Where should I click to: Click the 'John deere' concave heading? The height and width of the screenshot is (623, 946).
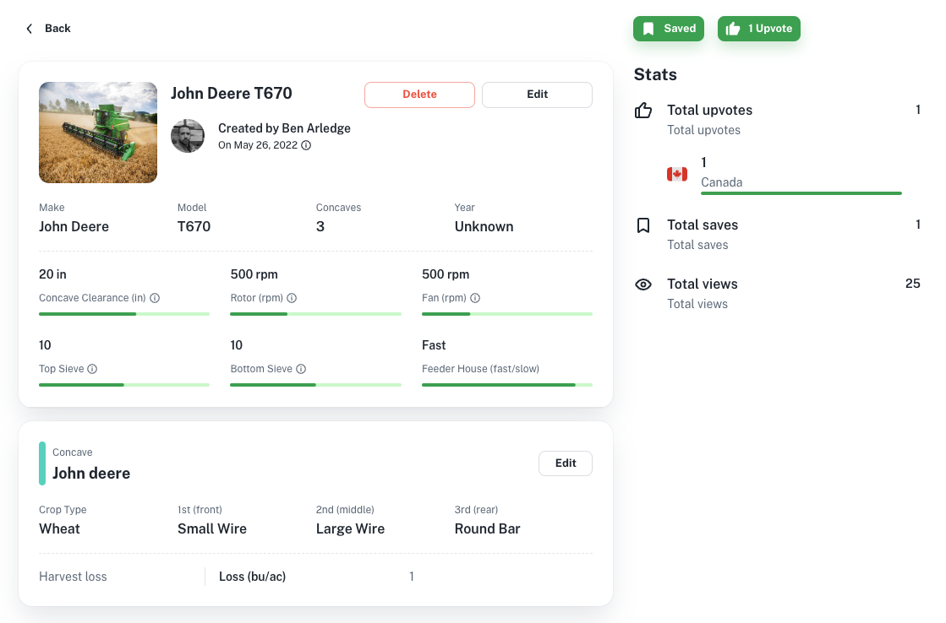pos(91,474)
